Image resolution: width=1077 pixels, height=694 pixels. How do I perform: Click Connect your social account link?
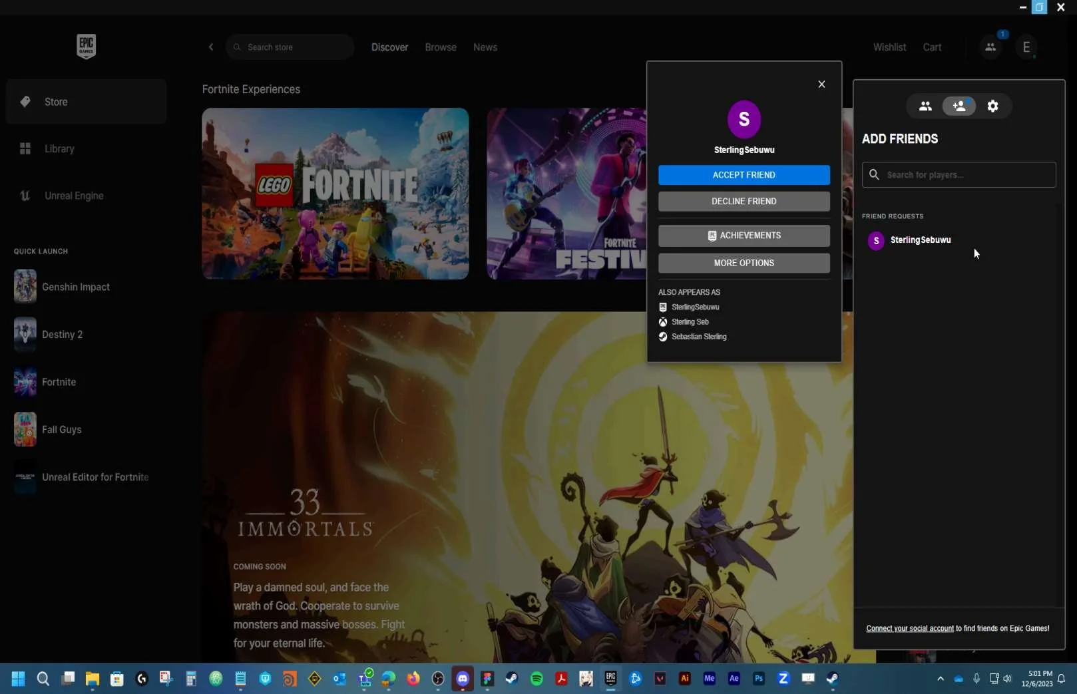(x=910, y=628)
